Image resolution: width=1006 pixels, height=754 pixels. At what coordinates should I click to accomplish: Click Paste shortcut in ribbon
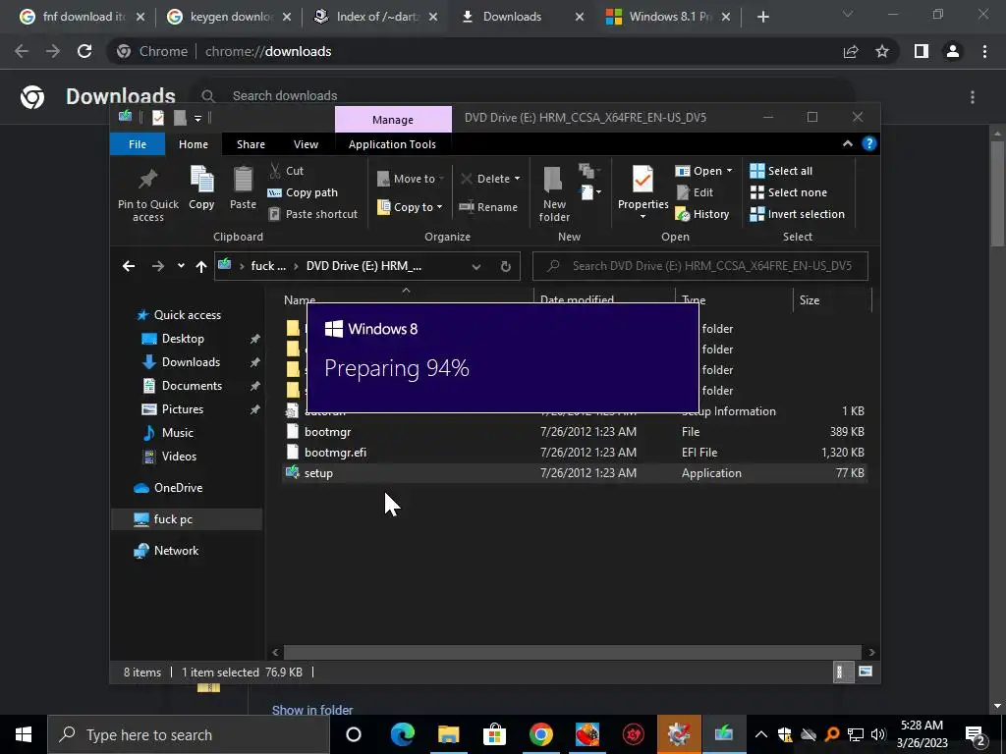point(312,214)
